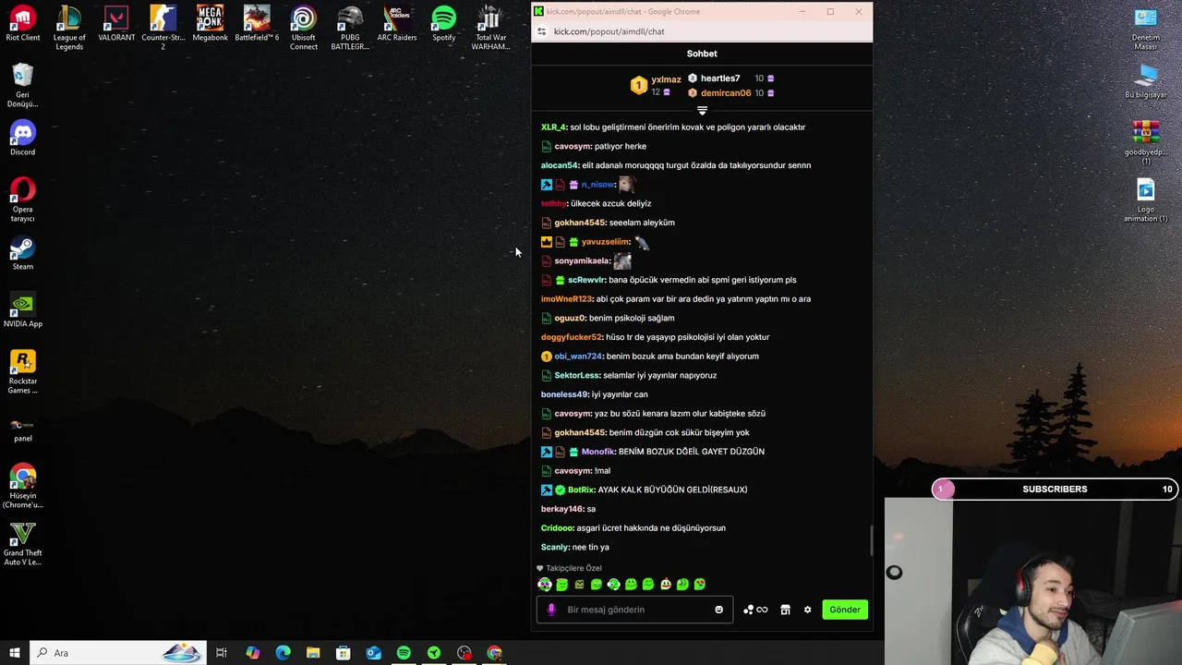
Task: Open the Megabonk desktop shortcut
Action: 210,25
